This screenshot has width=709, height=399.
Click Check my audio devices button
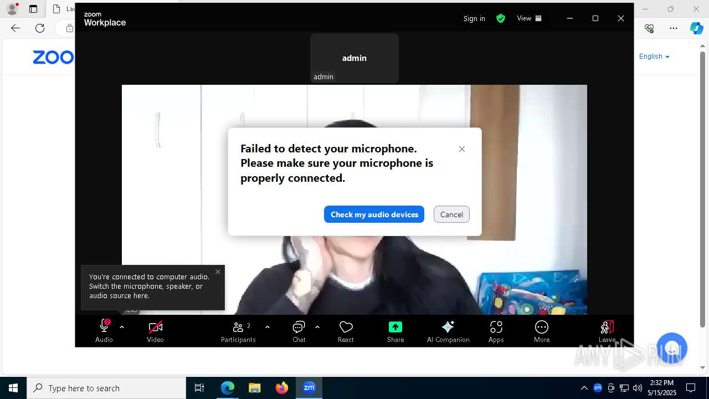tap(374, 214)
